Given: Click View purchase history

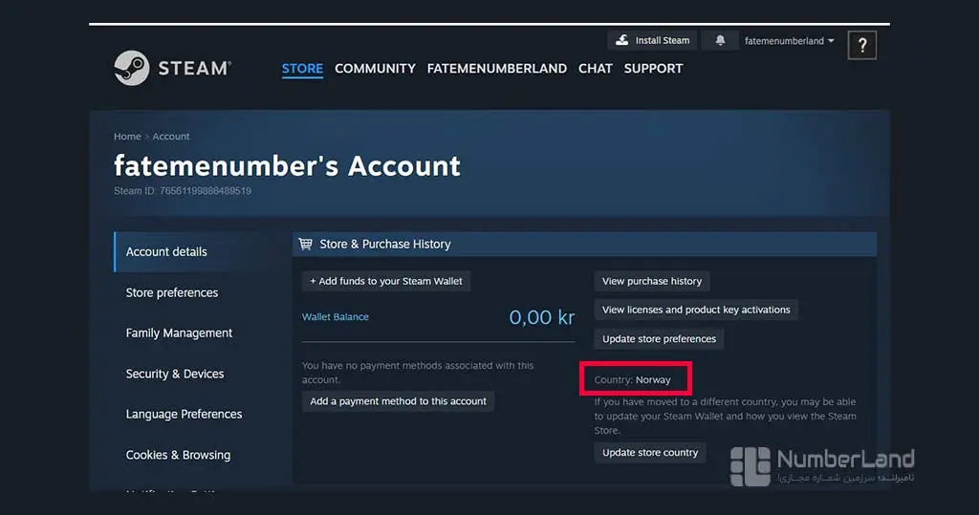Looking at the screenshot, I should (652, 281).
